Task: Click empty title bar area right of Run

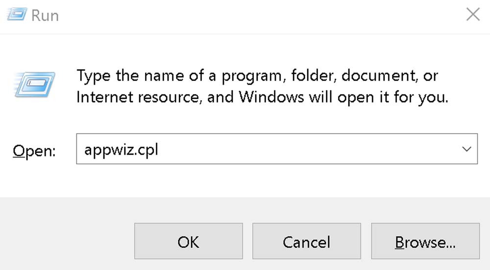Action: (245, 15)
